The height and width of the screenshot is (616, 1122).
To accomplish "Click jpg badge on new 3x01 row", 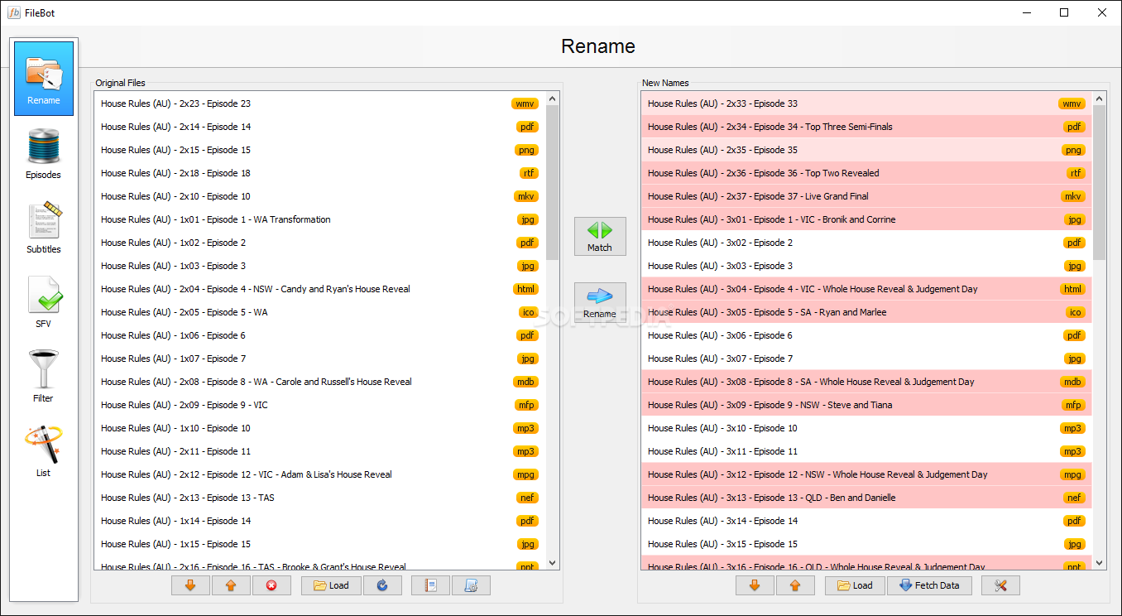I will tap(1075, 219).
